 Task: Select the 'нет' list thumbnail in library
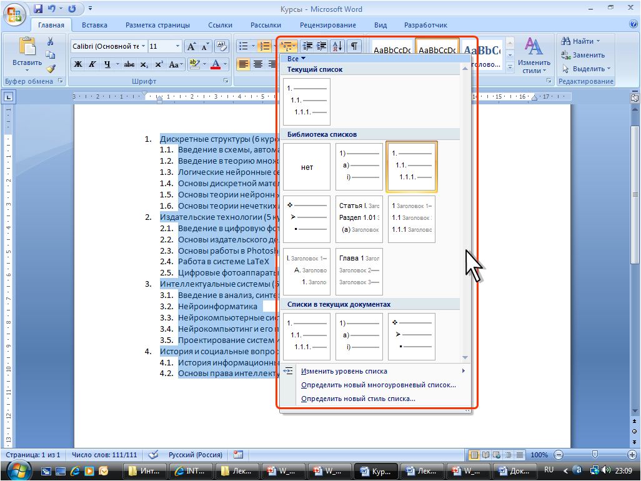point(307,167)
